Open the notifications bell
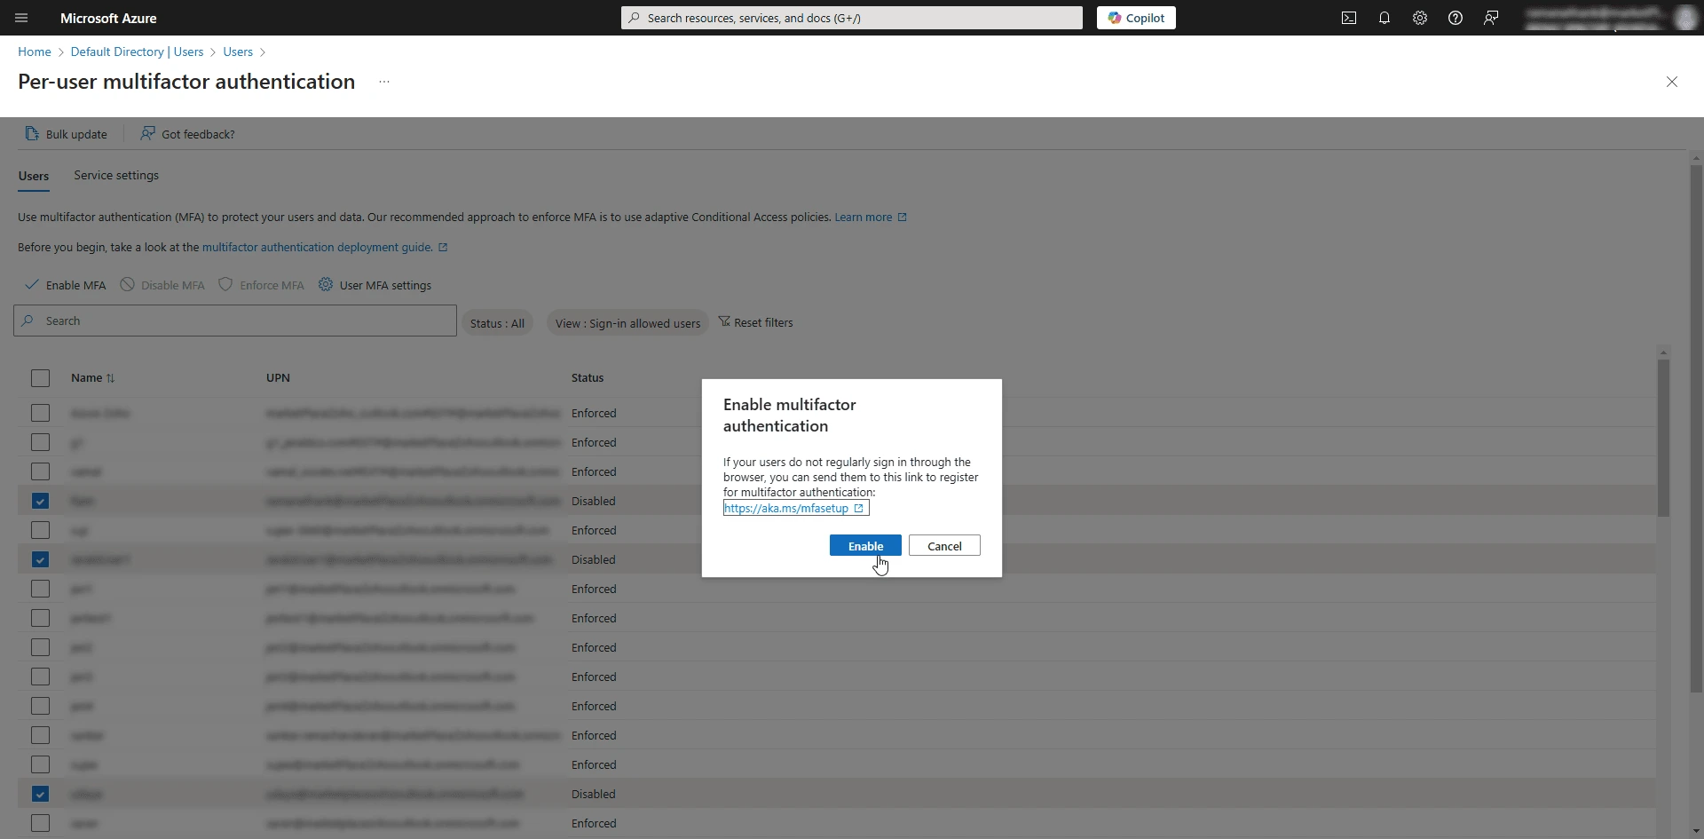Screen dimensions: 1704x839 click(1384, 18)
